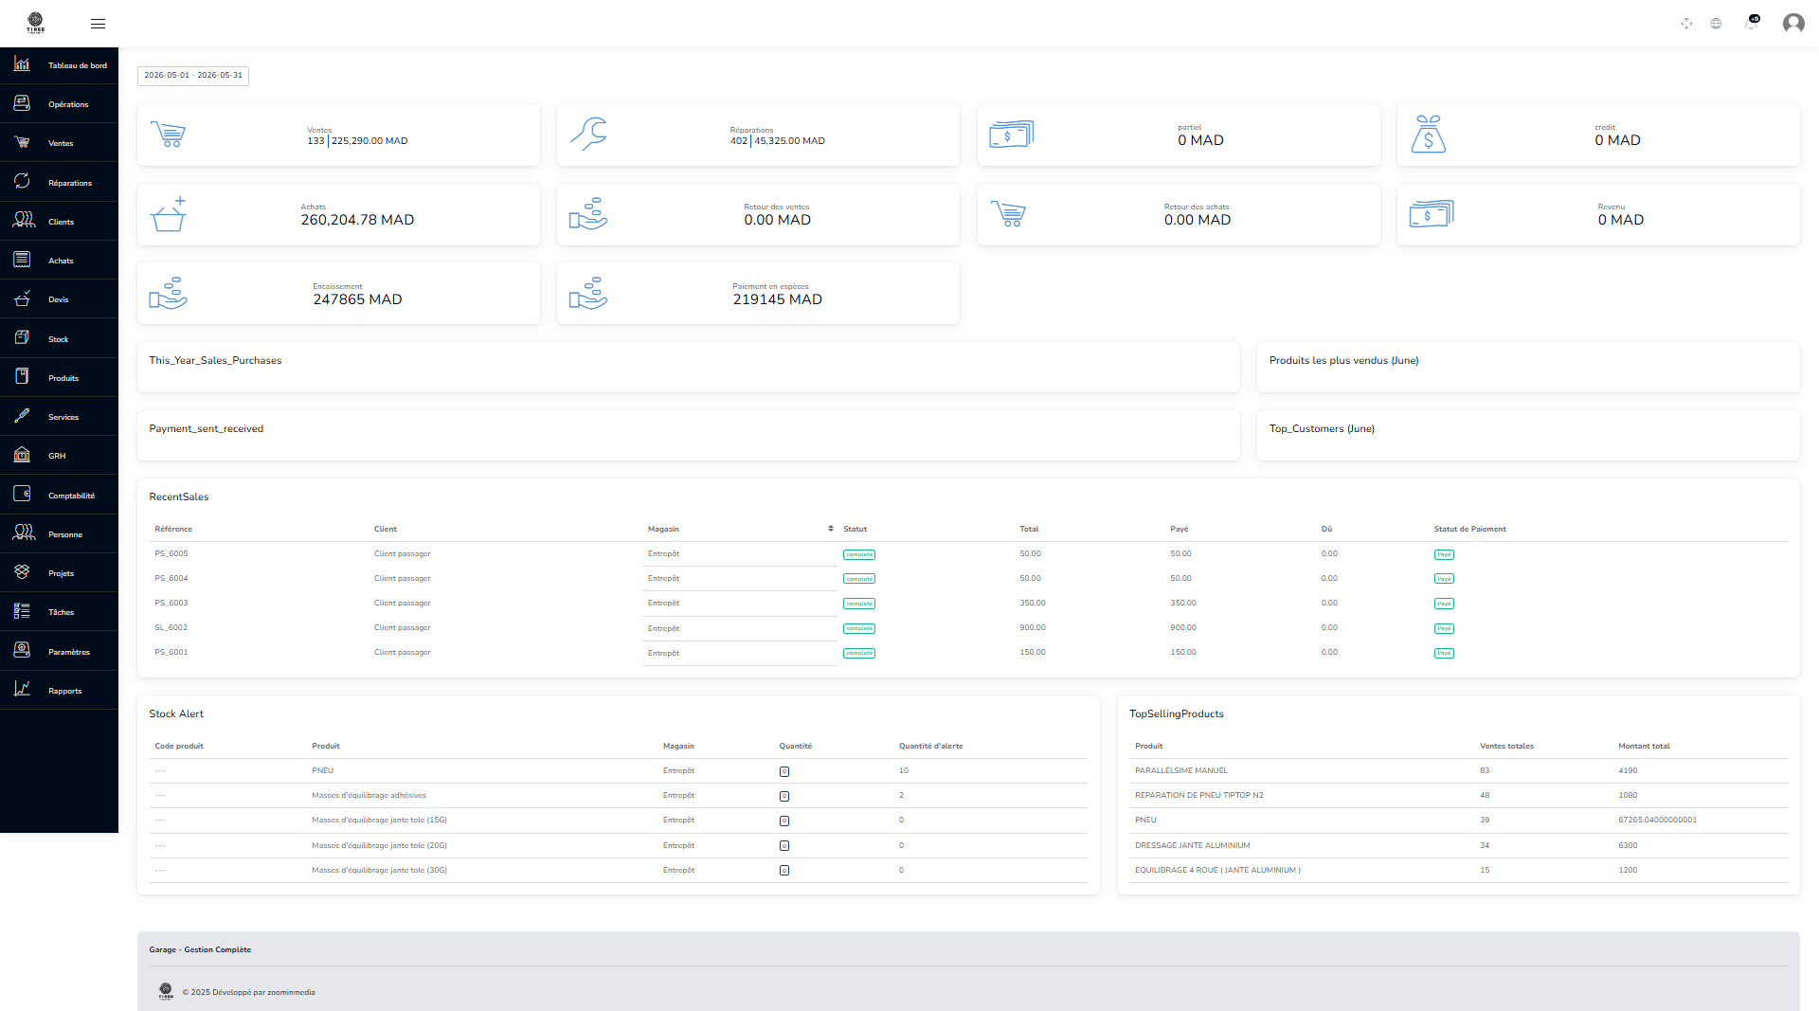Click the Achats basket card icon
The image size is (1819, 1011).
point(168,214)
